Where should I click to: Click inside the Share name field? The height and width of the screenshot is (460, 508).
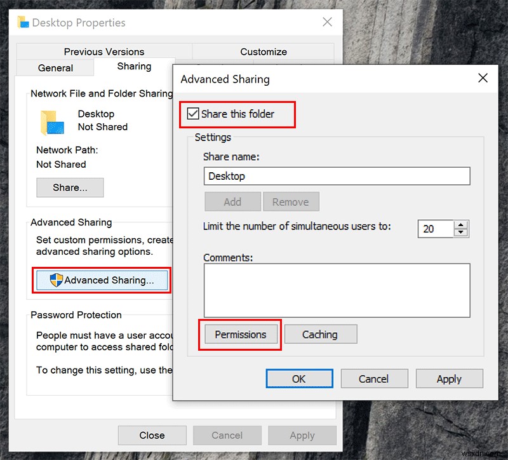point(337,176)
